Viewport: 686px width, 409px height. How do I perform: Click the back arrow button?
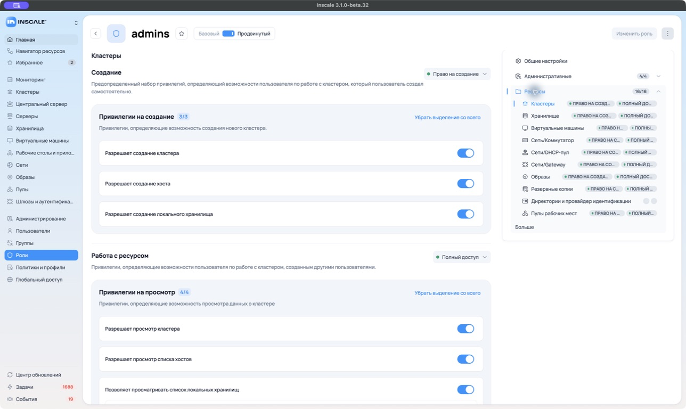(96, 34)
